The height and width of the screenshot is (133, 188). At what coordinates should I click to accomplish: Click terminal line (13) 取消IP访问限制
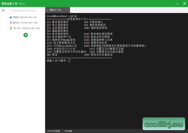tap(97, 37)
